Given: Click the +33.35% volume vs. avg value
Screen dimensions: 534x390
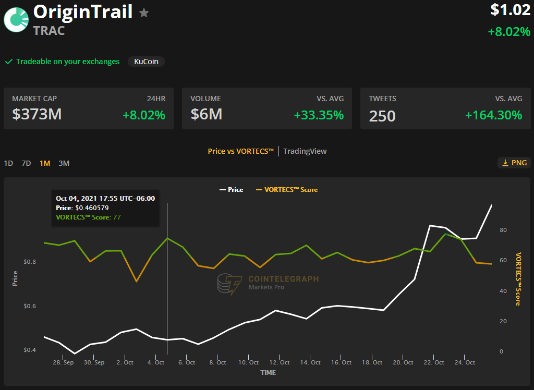Looking at the screenshot, I should click(319, 115).
